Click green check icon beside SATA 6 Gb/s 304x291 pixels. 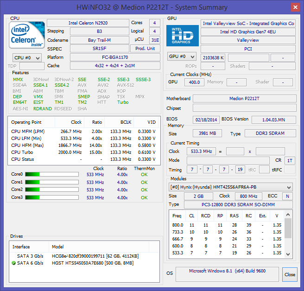pos(13,263)
